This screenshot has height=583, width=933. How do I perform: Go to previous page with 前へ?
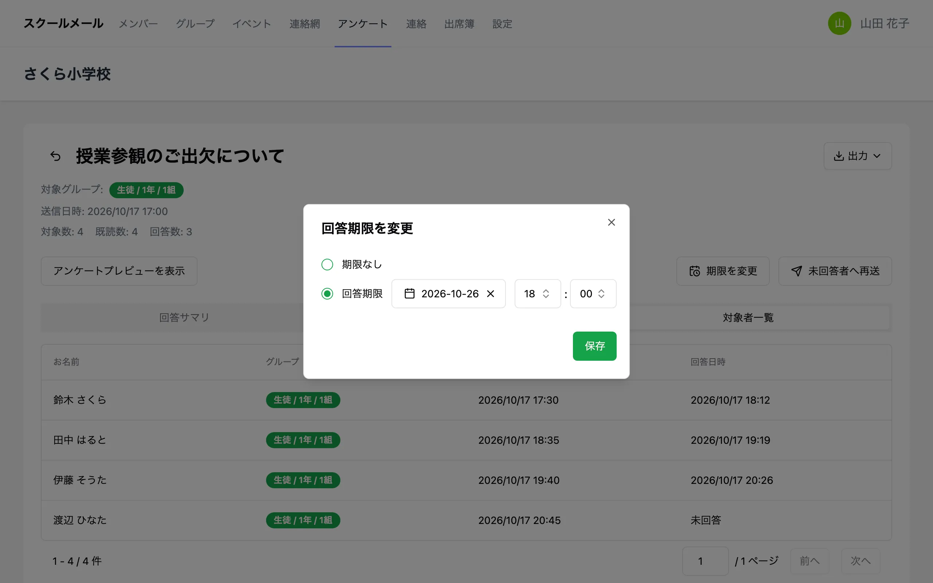[x=809, y=561]
